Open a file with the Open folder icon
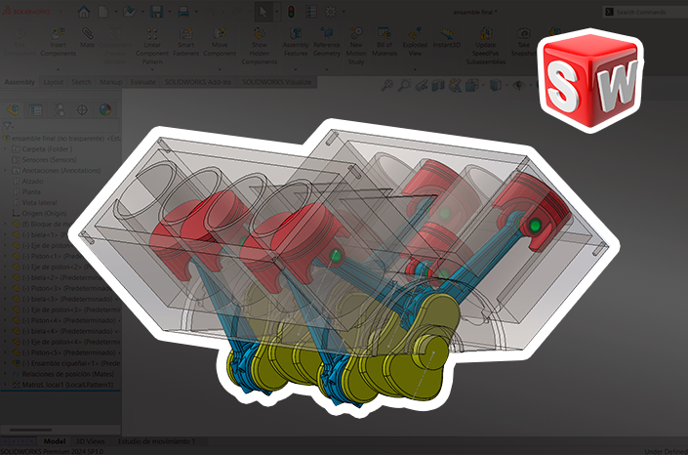Screen dimensions: 688x455 click(x=129, y=12)
